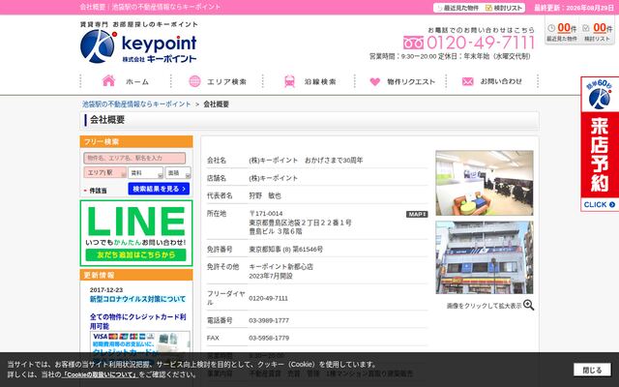This screenshot has height=387, width=619.
Task: Click FAX value 03-5958-1779
Action: [x=269, y=338]
